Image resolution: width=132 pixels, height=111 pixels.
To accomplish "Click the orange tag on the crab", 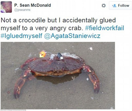I will [43, 54].
